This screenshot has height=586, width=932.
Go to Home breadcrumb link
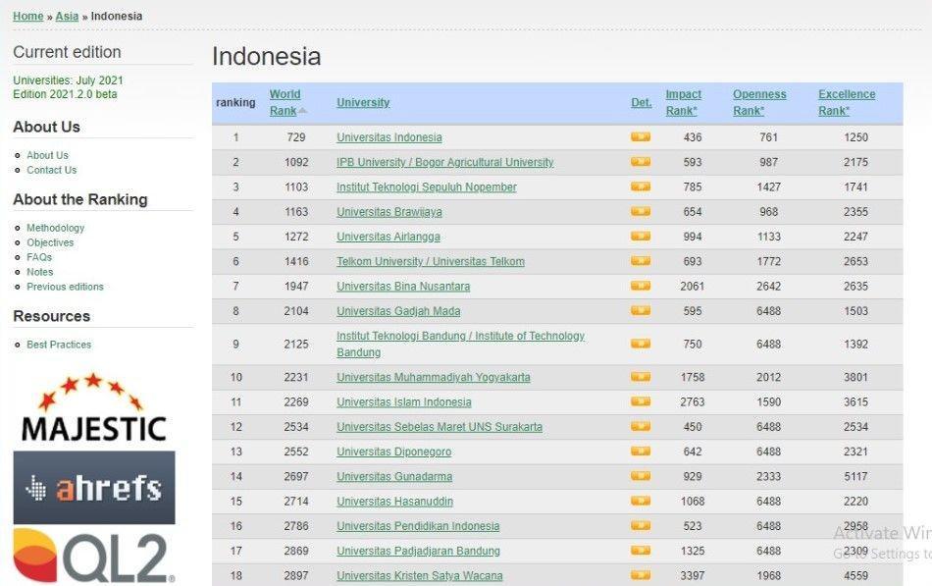tap(27, 16)
